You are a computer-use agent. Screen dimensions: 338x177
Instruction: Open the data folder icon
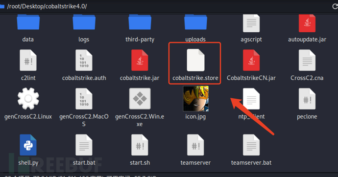pos(28,22)
